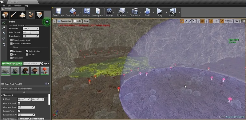Click the Build toolbar icon
The width and height of the screenshot is (246, 120).
147,12
